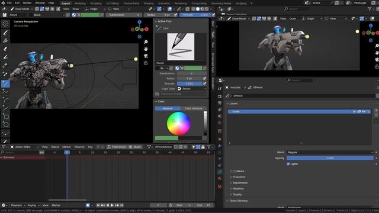Image resolution: width=379 pixels, height=213 pixels.
Task: Select the Erase tool in left toolbar
Action: tap(5, 49)
